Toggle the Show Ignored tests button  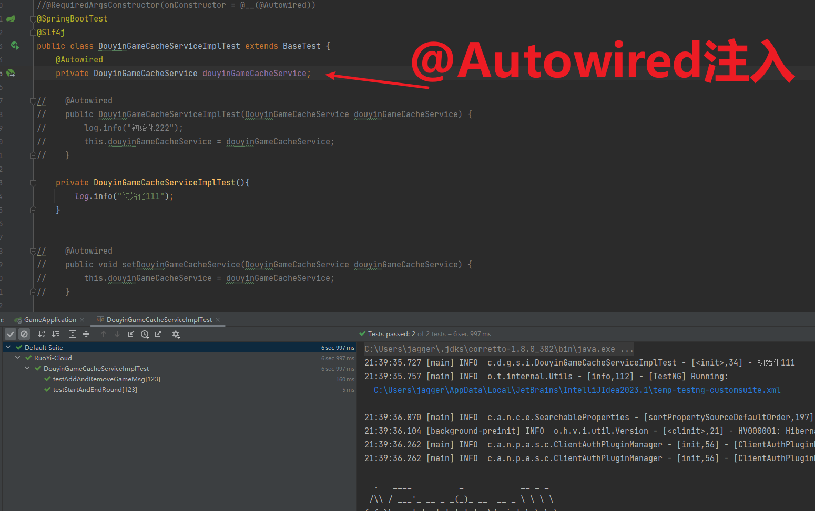[24, 334]
